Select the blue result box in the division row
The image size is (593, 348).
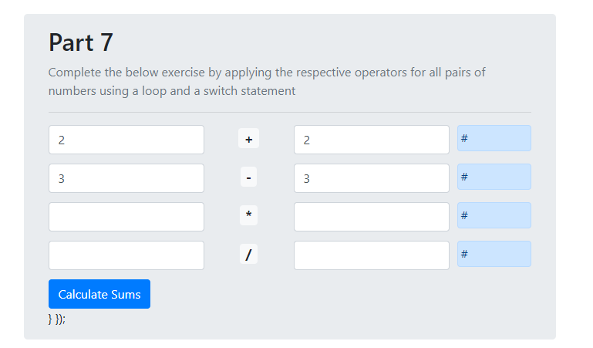tap(494, 254)
